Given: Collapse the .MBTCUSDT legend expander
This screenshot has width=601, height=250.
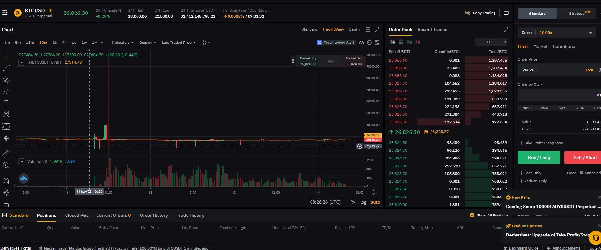Looking at the screenshot, I should (x=22, y=63).
